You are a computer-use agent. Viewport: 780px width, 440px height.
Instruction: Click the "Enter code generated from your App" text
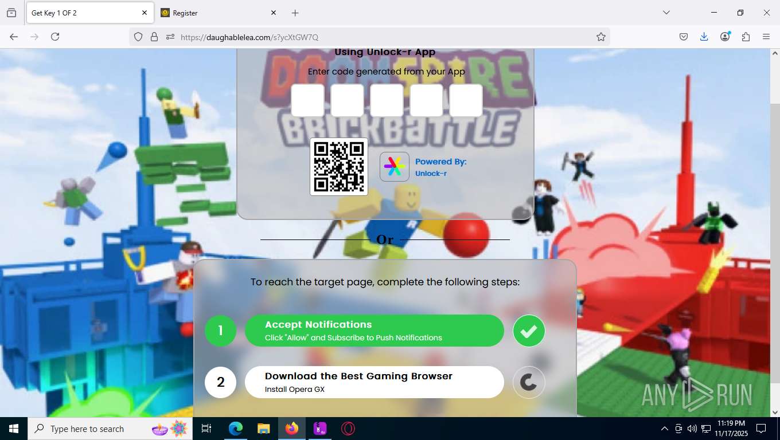coord(387,72)
